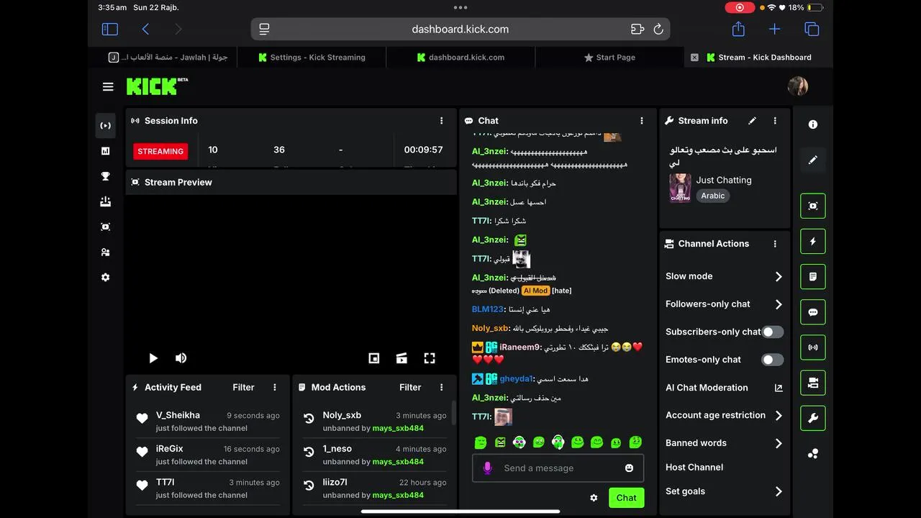The image size is (921, 518).
Task: Open emoji picker in message box
Action: pos(630,468)
